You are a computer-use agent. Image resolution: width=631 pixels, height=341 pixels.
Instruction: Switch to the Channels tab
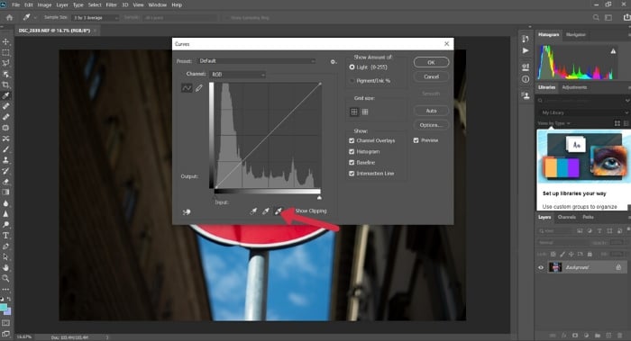567,217
